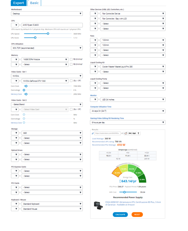
Task: Open the Select Brand dropdown for Video Cards Set 2
Action: pyautogui.click(x=47, y=105)
